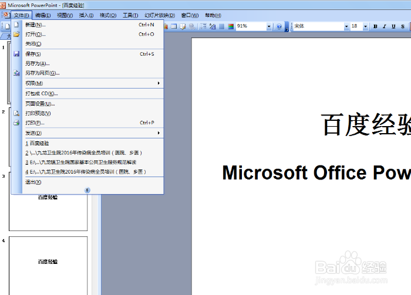Open the 窗口(W) menu

pyautogui.click(x=190, y=15)
